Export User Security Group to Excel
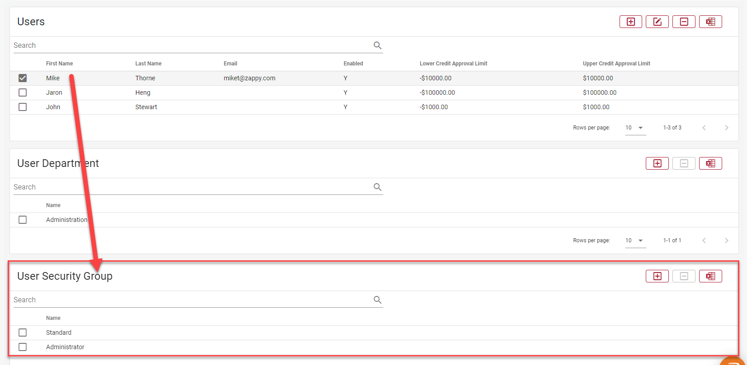The height and width of the screenshot is (365, 747). 710,276
